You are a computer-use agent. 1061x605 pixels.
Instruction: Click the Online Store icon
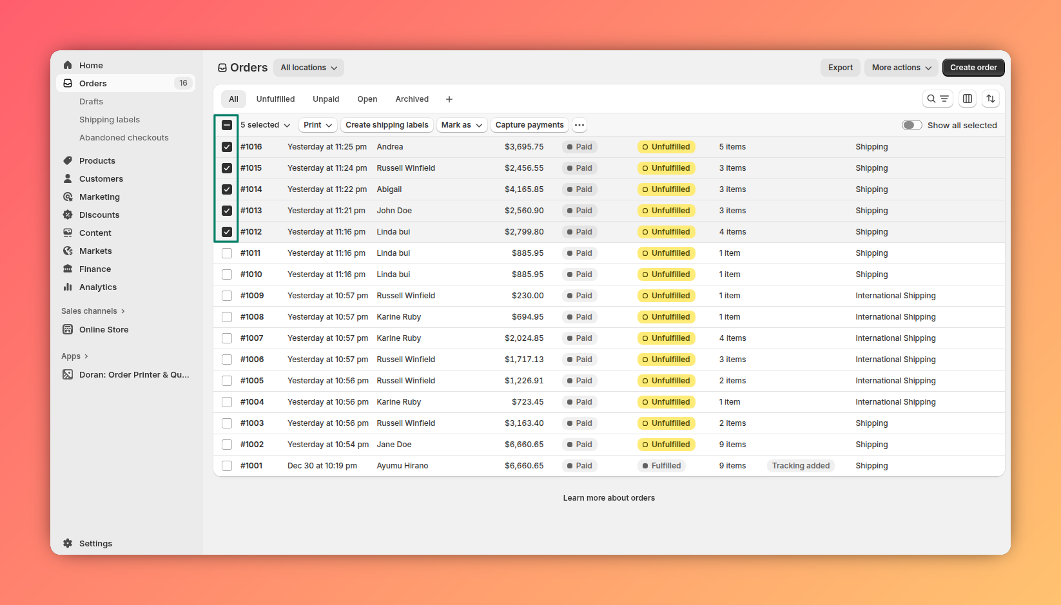pyautogui.click(x=68, y=329)
